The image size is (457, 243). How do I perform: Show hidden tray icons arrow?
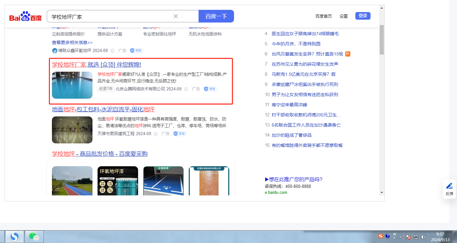401,237
